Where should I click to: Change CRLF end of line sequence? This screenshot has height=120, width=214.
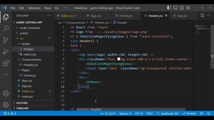(x=149, y=113)
